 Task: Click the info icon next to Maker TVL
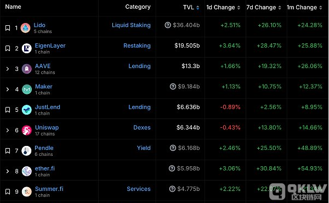click(x=173, y=87)
